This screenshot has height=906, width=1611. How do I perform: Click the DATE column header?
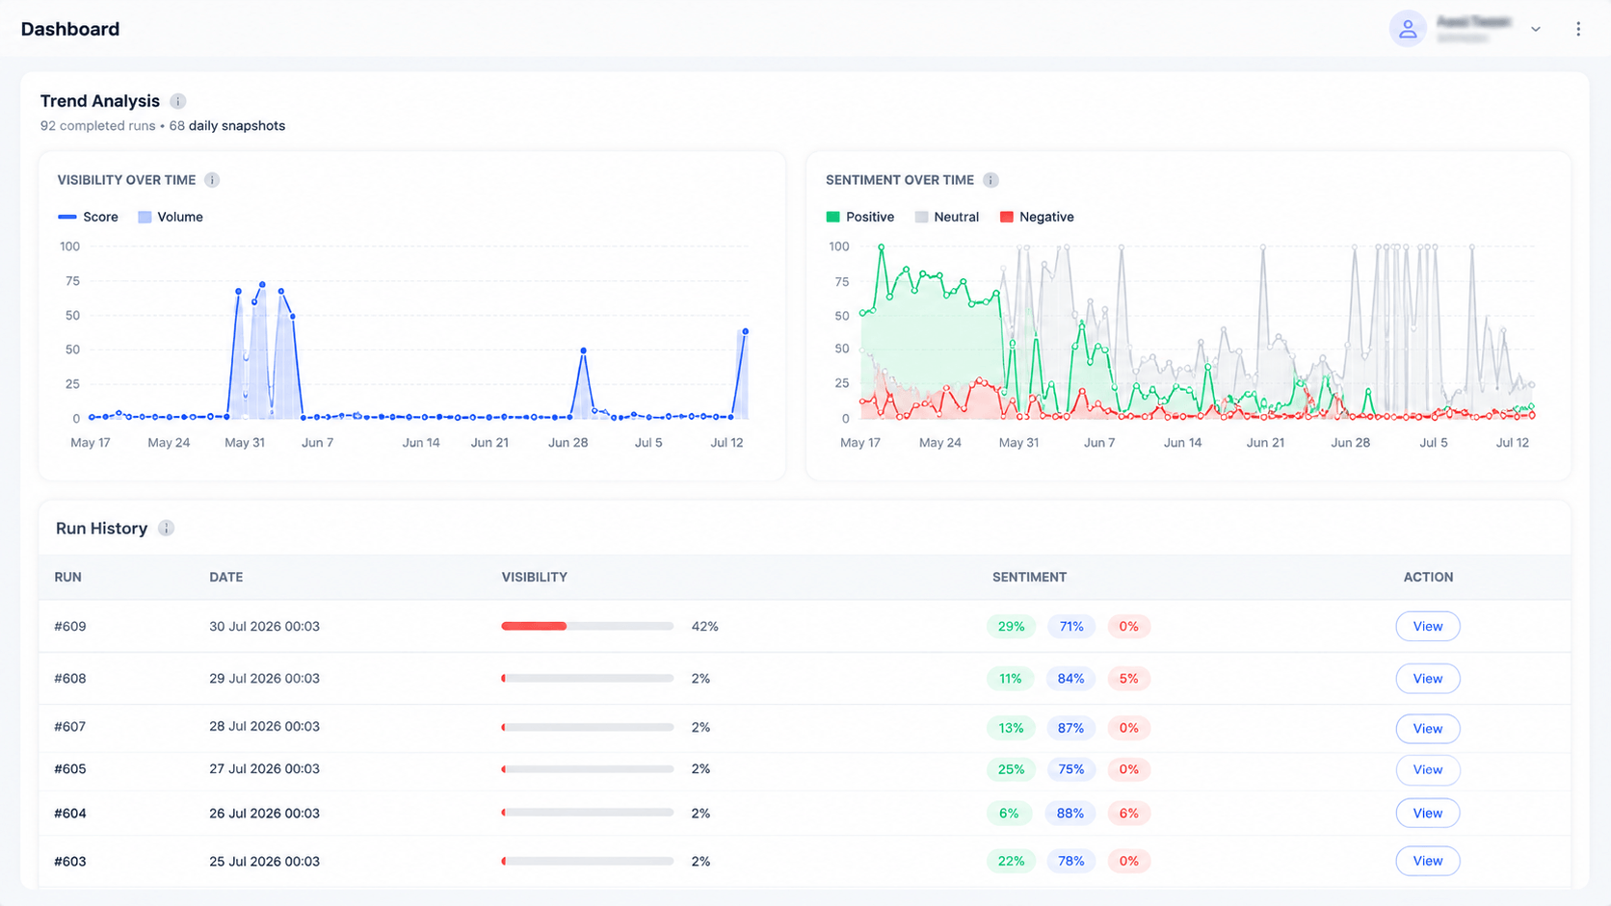pos(225,577)
